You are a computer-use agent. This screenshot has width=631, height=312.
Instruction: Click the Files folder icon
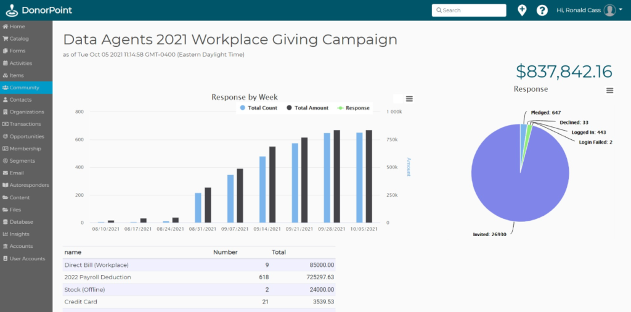pyautogui.click(x=5, y=210)
